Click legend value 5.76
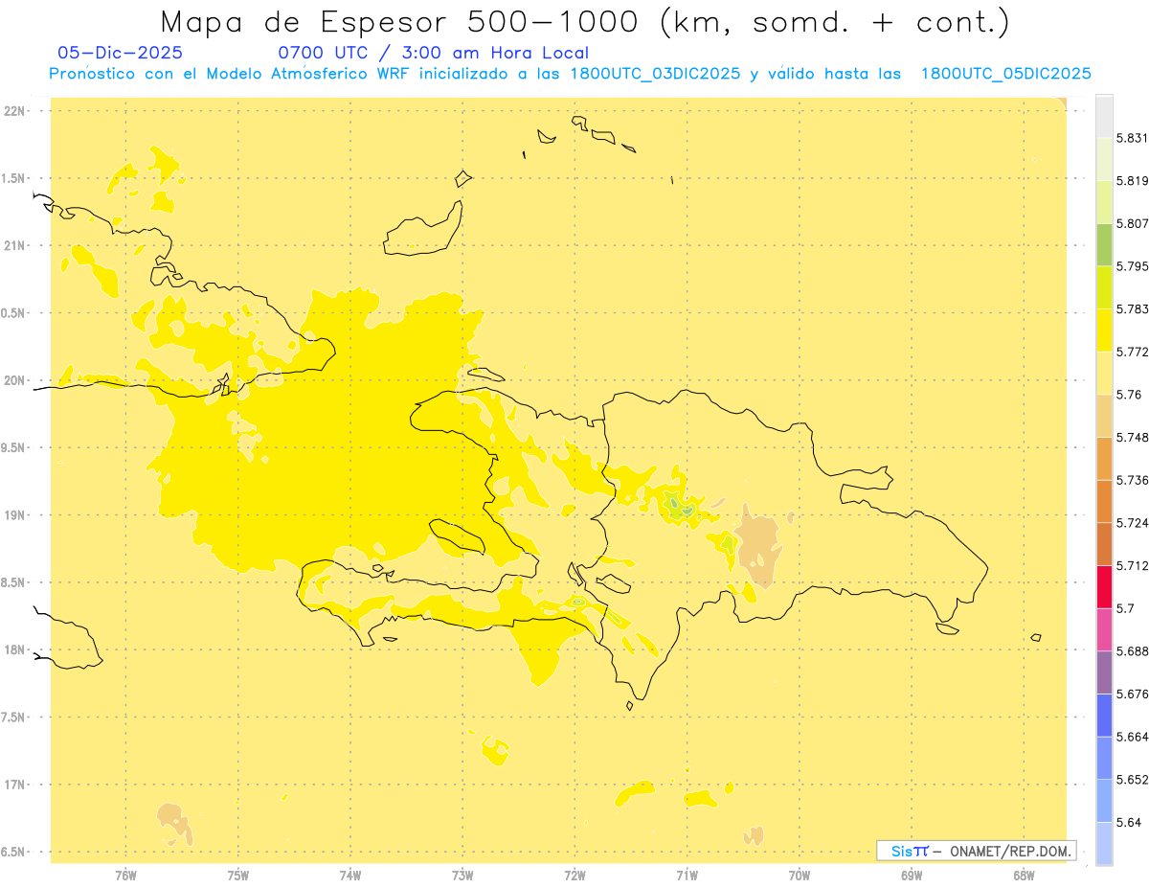This screenshot has height=888, width=1149. click(1128, 395)
